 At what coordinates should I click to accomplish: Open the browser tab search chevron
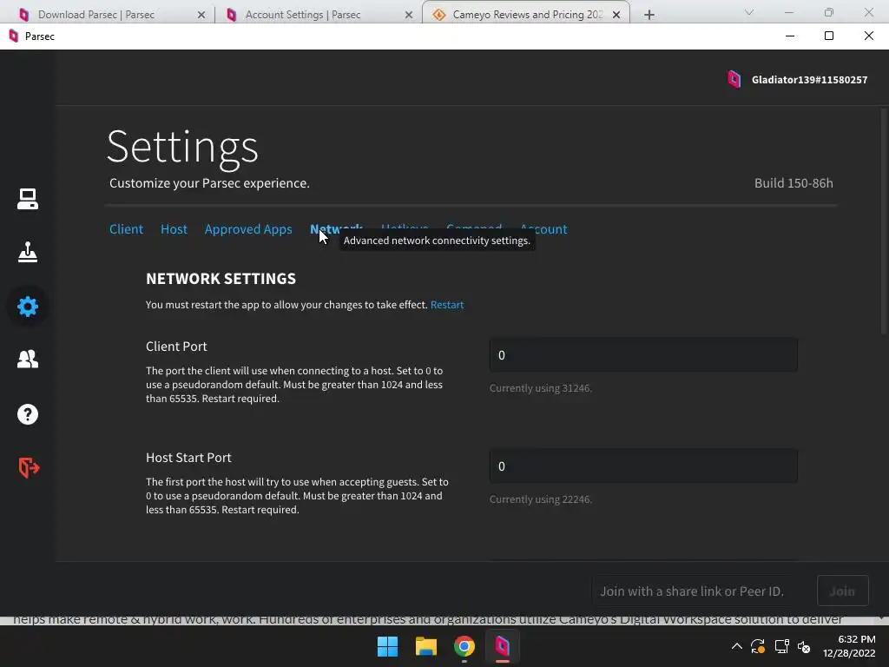(x=749, y=12)
